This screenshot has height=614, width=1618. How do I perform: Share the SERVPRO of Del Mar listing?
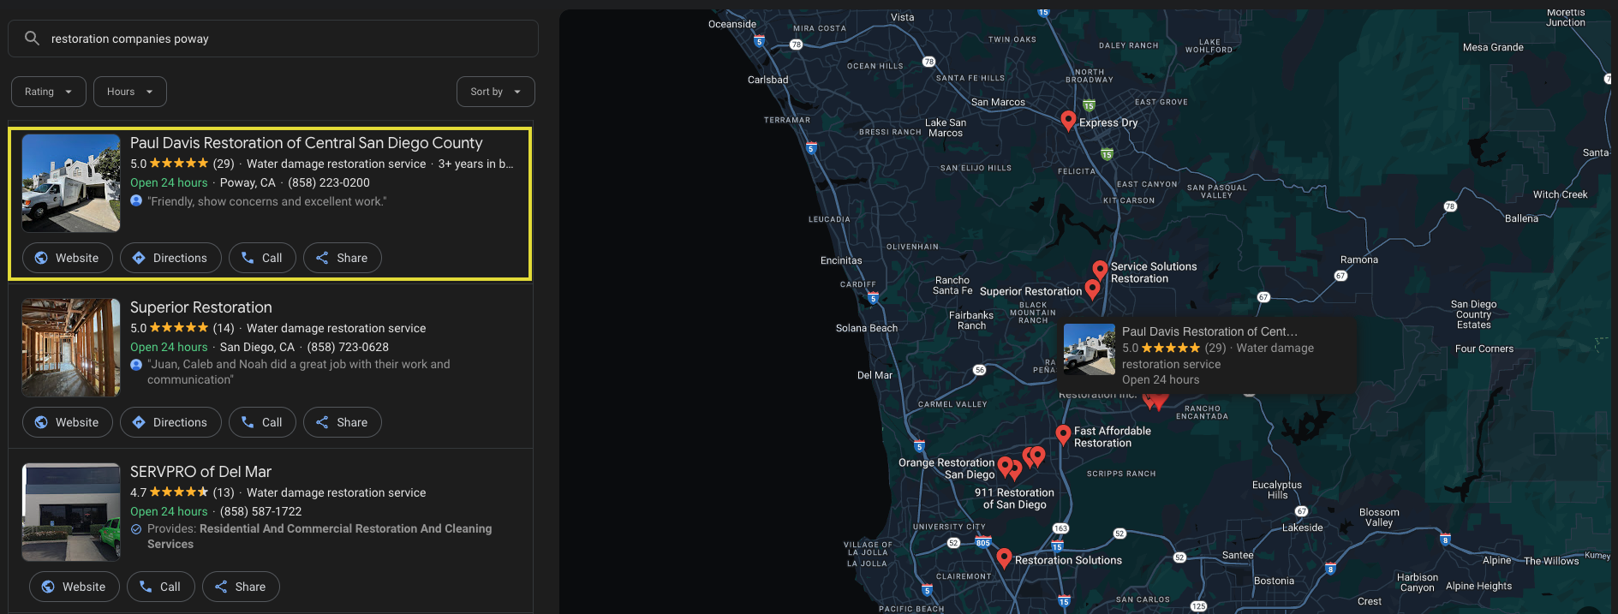pyautogui.click(x=241, y=587)
